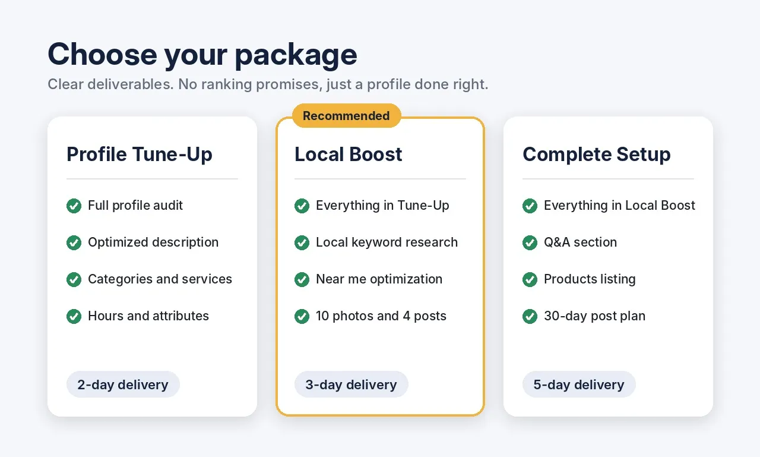Open the Profile Tune-Up package title
The height and width of the screenshot is (457, 760).
140,154
